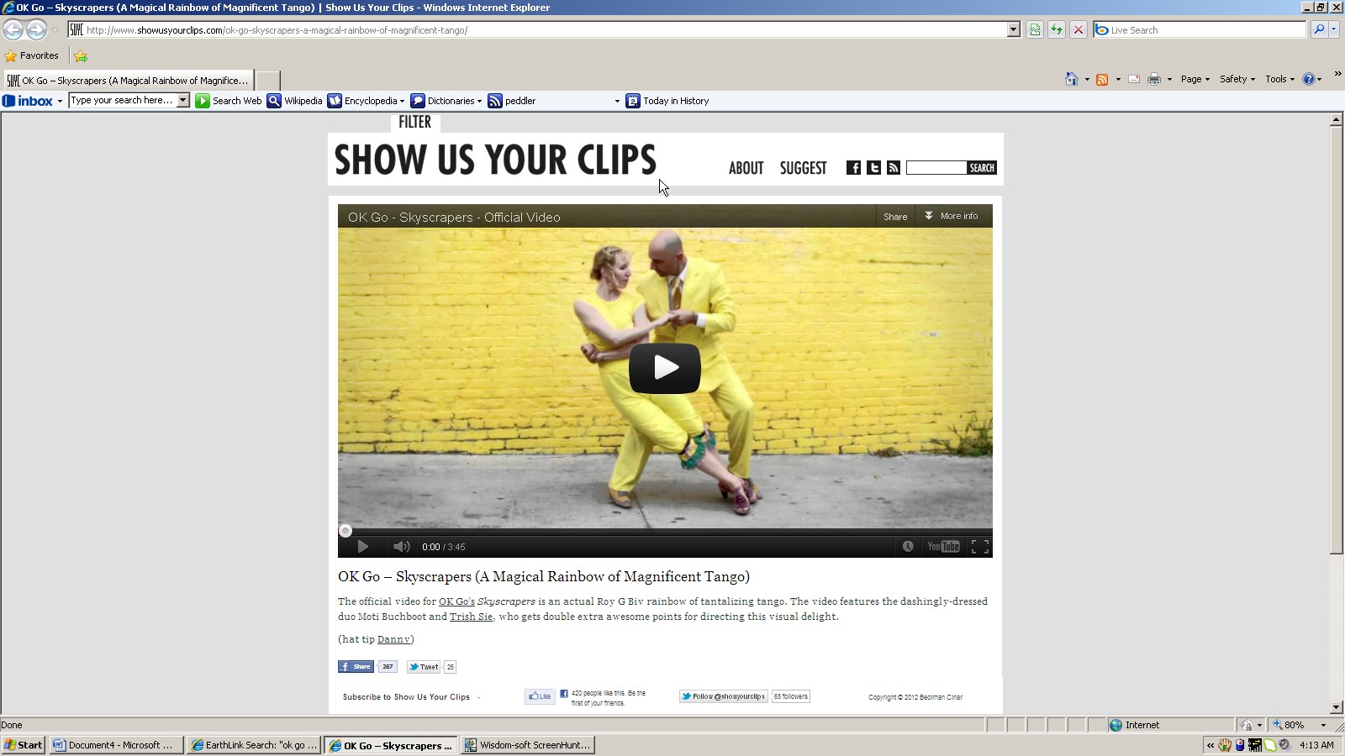Expand More info on the video
The height and width of the screenshot is (756, 1345).
click(952, 216)
